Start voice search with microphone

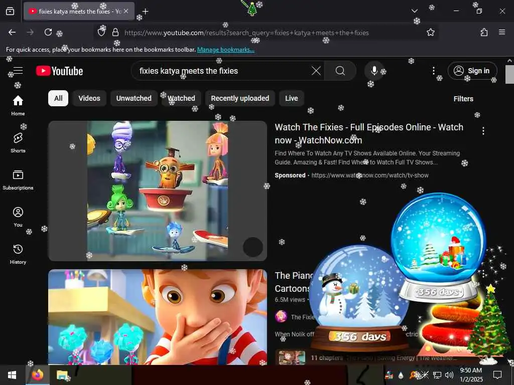[x=374, y=71]
